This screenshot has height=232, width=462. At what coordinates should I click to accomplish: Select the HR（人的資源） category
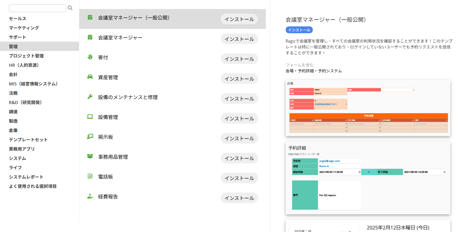tap(24, 65)
